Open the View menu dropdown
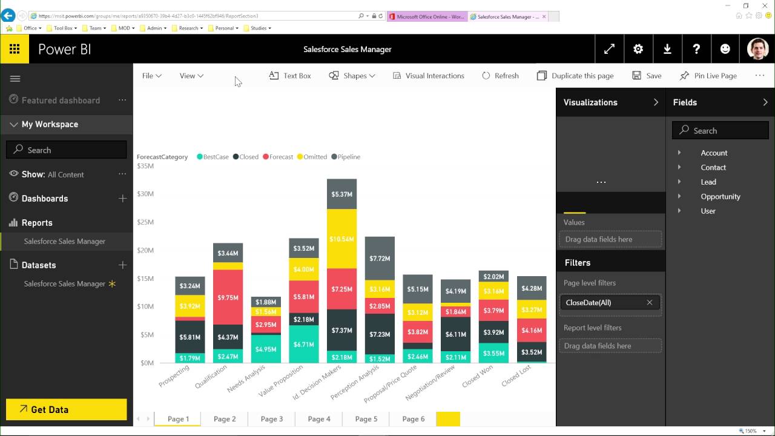 point(191,76)
